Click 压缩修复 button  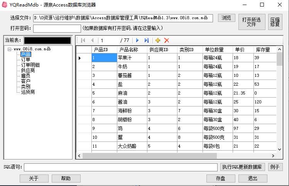pos(275,22)
